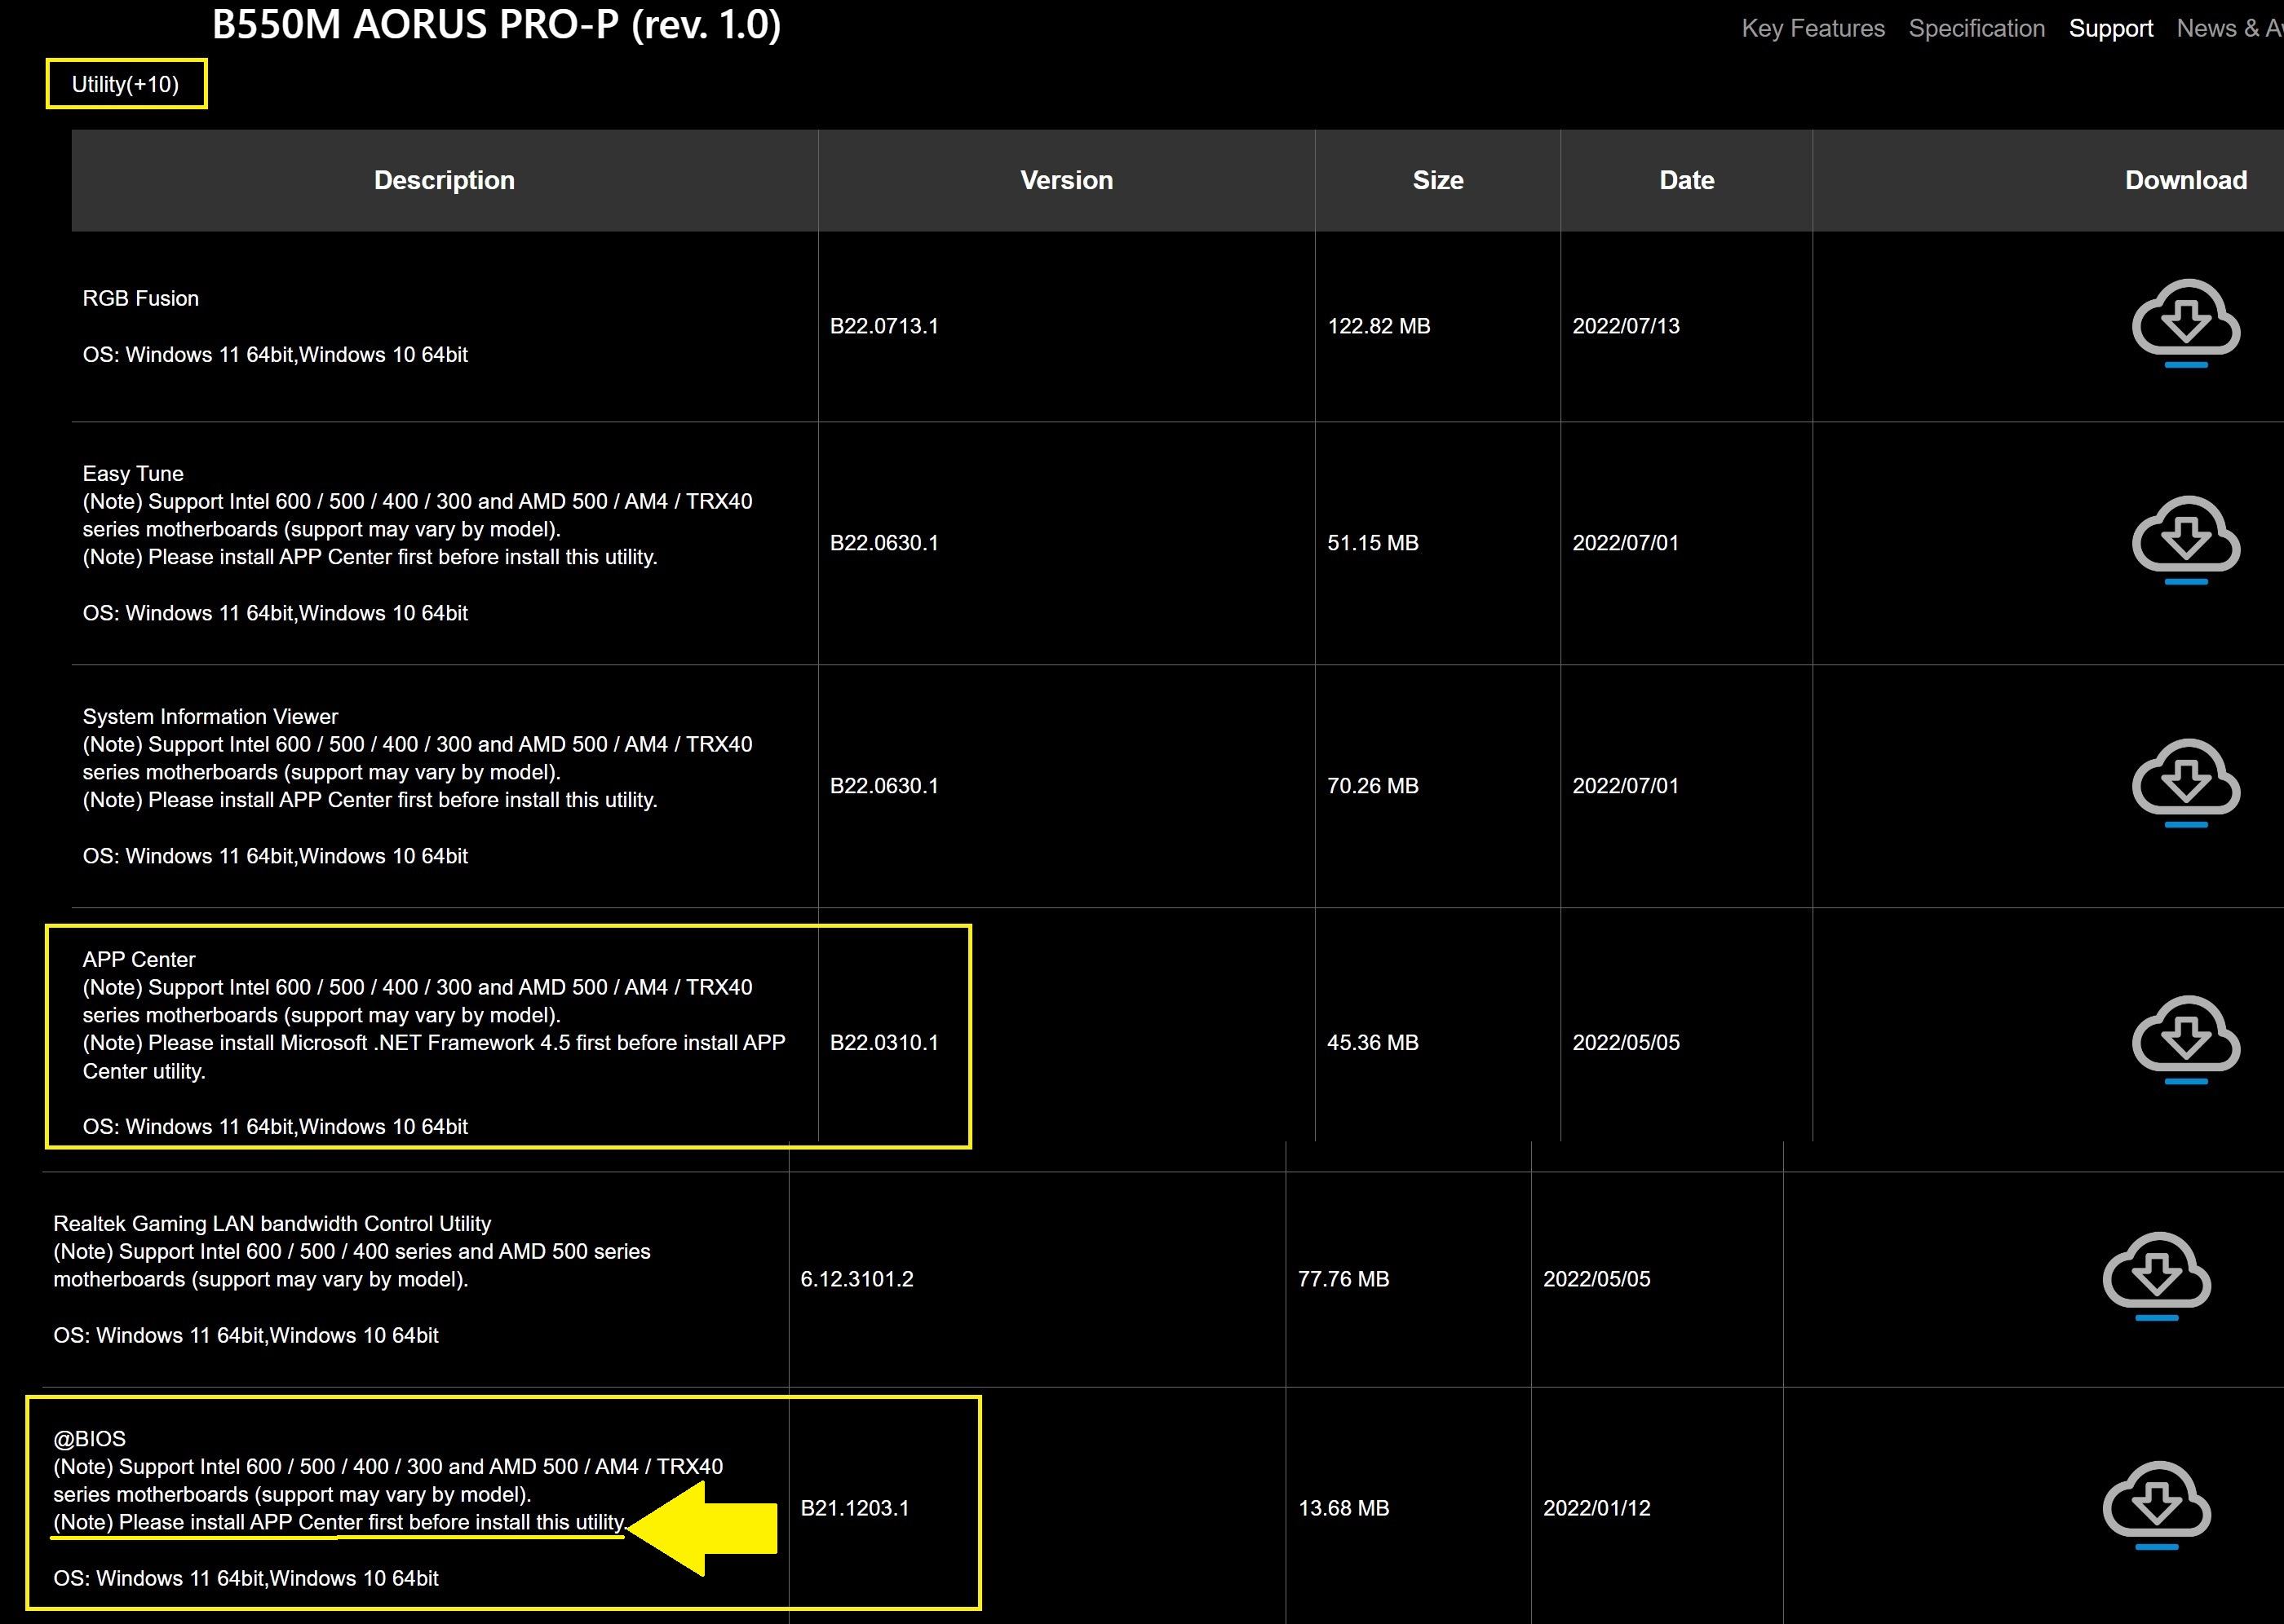
Task: Click the Version column header
Action: tap(1066, 180)
